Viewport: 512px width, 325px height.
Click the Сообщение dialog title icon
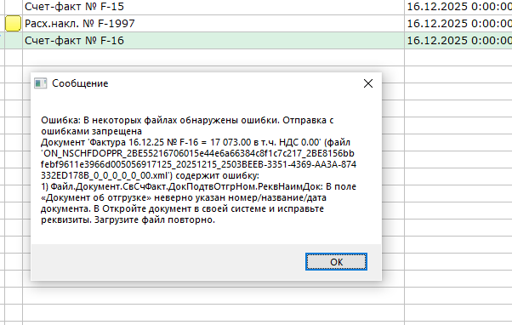(41, 83)
